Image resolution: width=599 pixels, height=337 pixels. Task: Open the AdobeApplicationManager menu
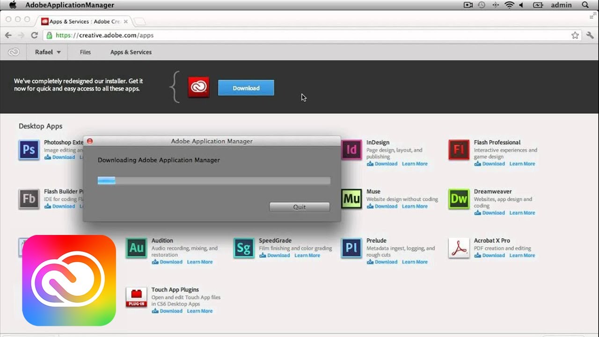pyautogui.click(x=70, y=5)
